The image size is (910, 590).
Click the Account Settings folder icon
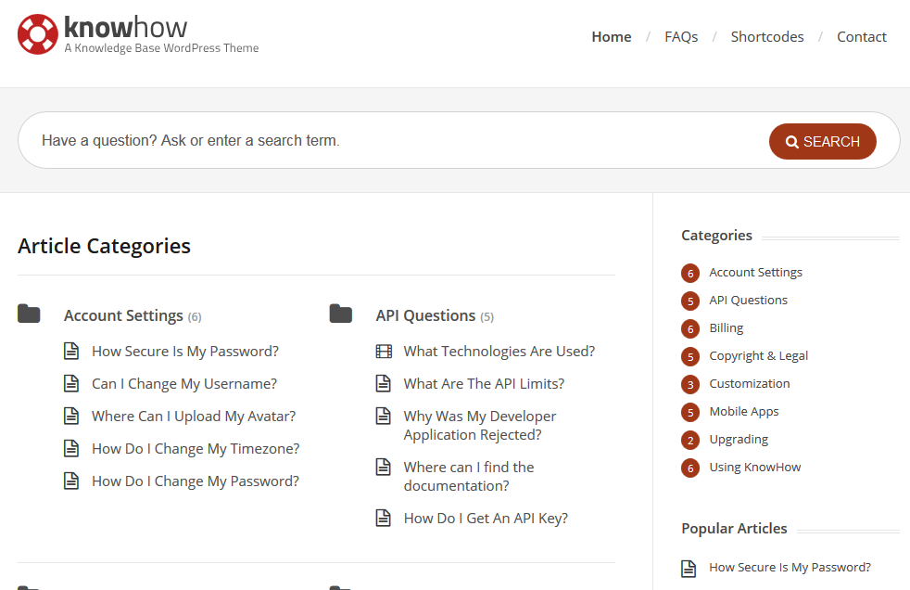[x=29, y=314]
